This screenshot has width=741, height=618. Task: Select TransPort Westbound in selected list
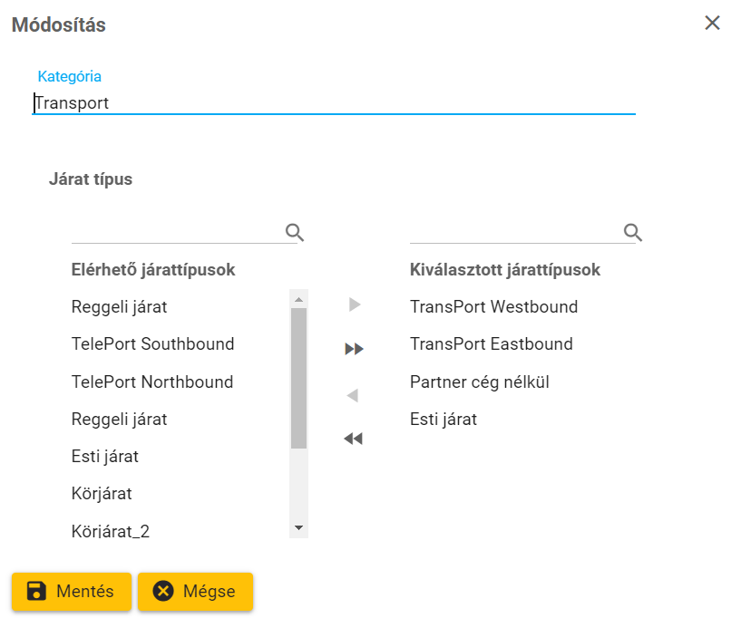coord(493,307)
